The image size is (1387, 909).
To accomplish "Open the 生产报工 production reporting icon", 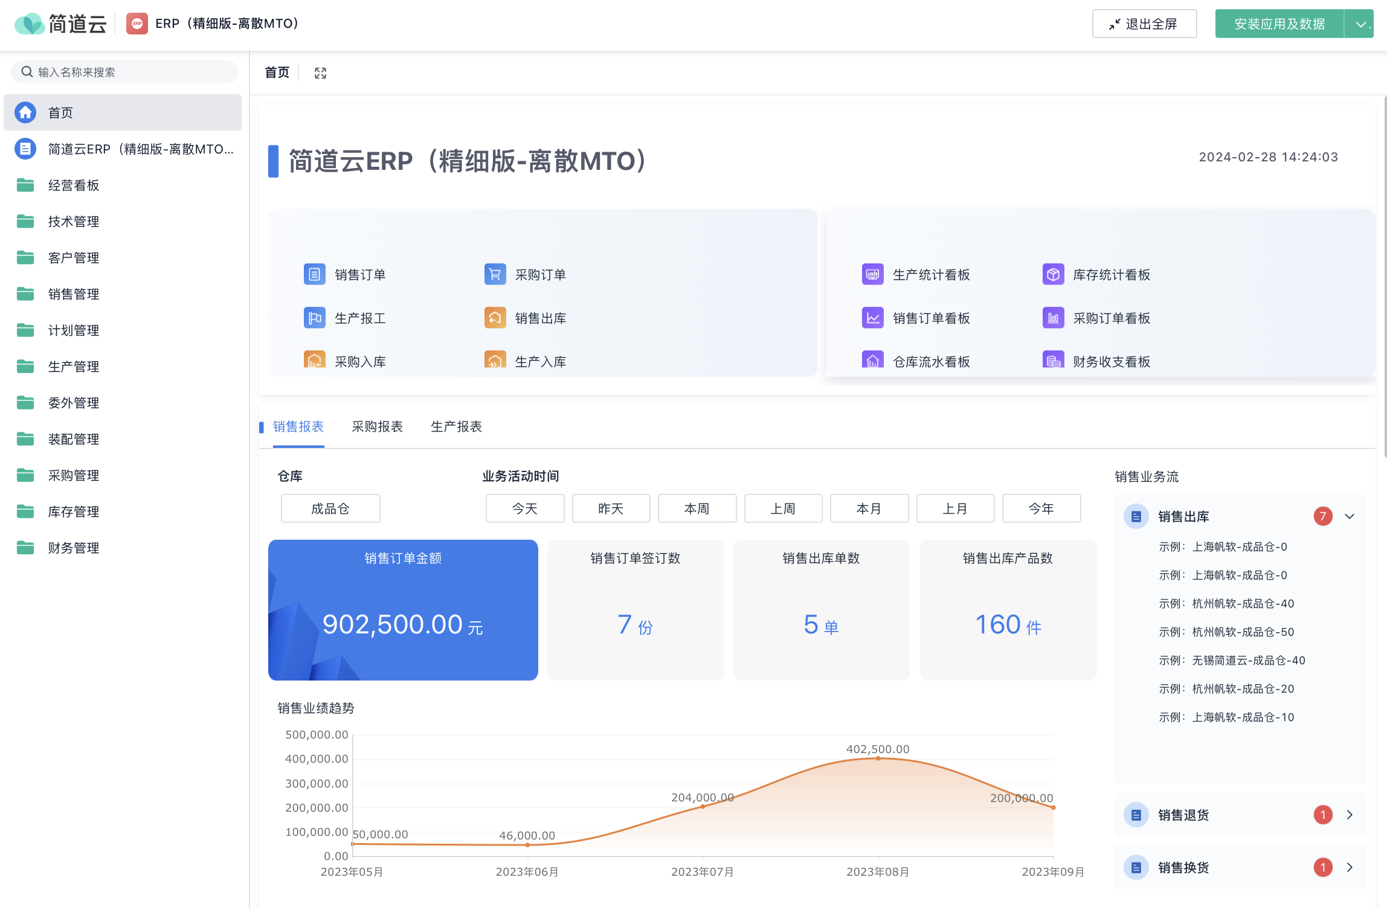I will (x=314, y=317).
